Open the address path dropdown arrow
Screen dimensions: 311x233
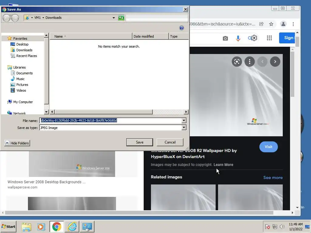click(114, 18)
